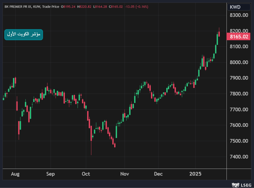Select the open value O8195.24

(68, 7)
